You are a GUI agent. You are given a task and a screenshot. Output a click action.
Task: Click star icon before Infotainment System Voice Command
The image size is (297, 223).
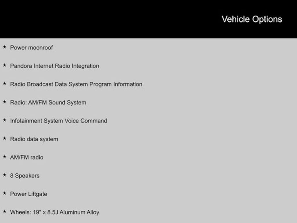[x=4, y=120]
